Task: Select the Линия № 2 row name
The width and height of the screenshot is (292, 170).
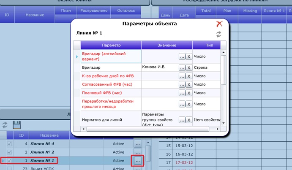Action: (x=42, y=152)
